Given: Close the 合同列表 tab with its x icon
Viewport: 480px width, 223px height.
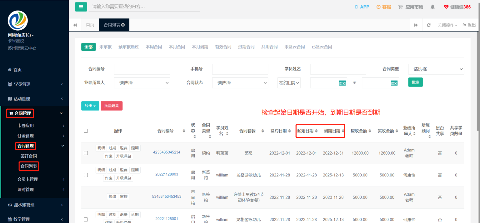Looking at the screenshot, I should click(123, 25).
